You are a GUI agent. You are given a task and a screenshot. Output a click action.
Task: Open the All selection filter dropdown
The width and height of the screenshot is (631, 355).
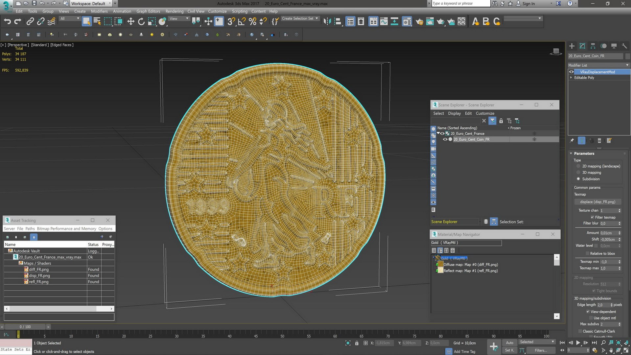70,19
